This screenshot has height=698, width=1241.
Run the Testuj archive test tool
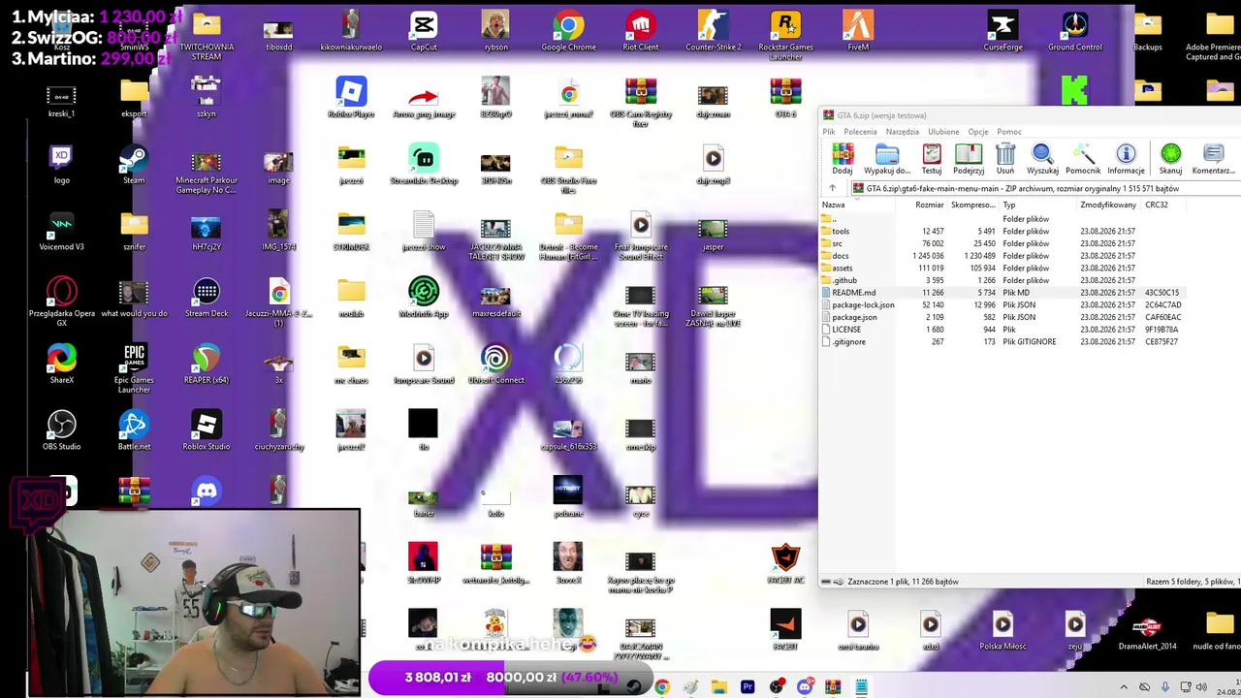tap(932, 159)
